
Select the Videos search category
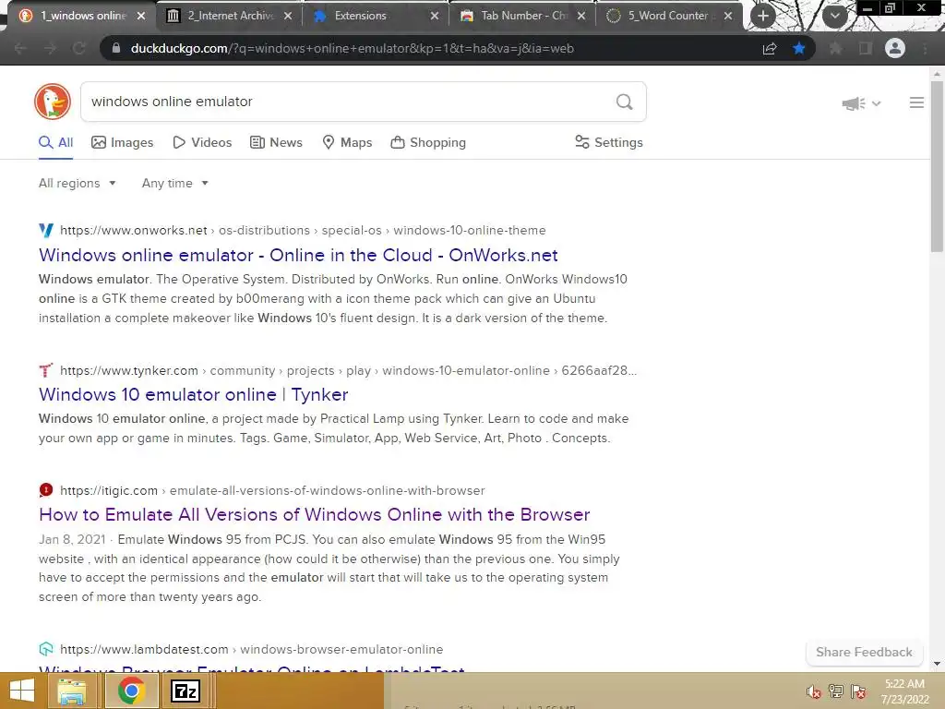202,143
